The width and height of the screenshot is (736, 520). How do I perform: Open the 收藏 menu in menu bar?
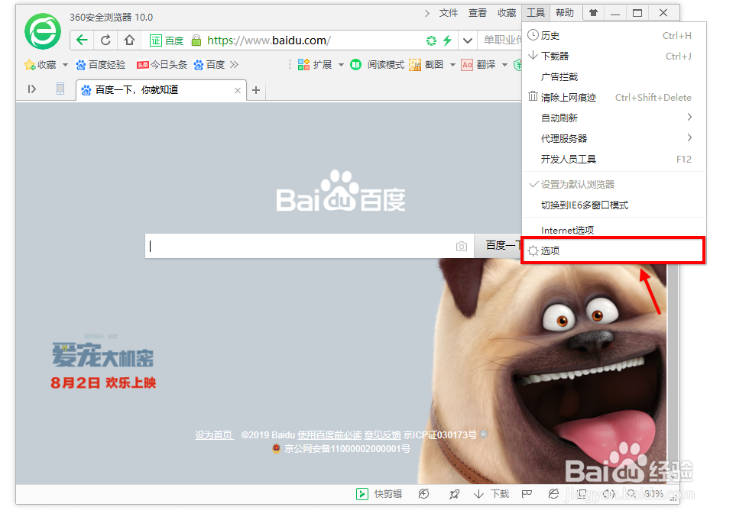[x=507, y=13]
